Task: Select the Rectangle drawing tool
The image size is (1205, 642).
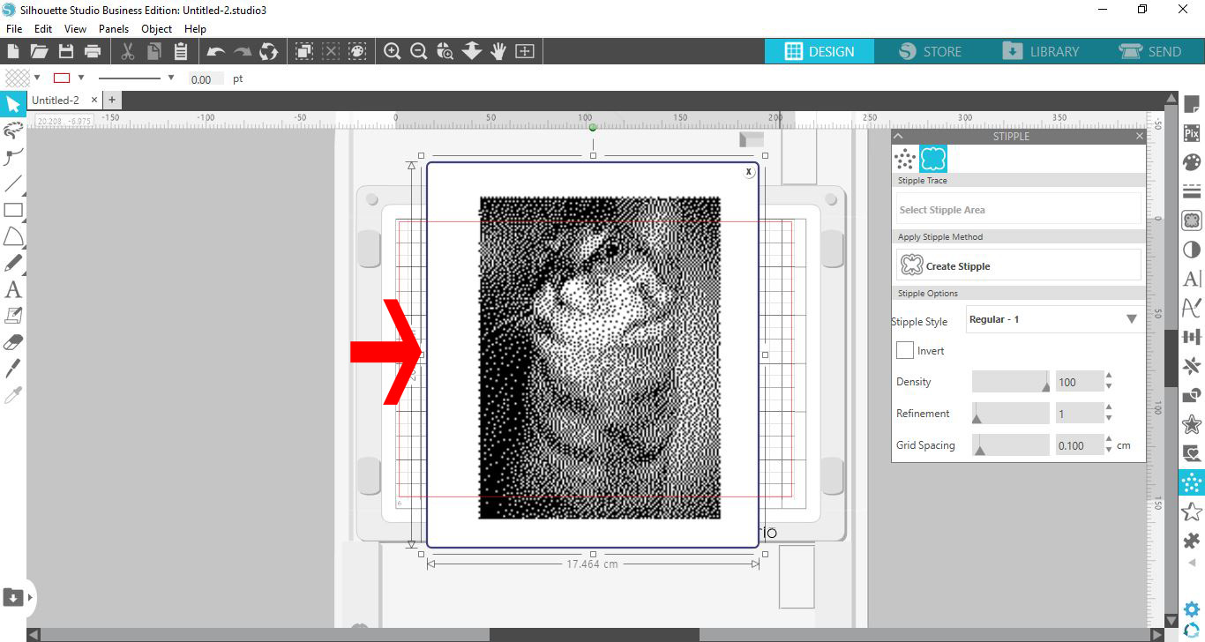Action: pyautogui.click(x=13, y=210)
